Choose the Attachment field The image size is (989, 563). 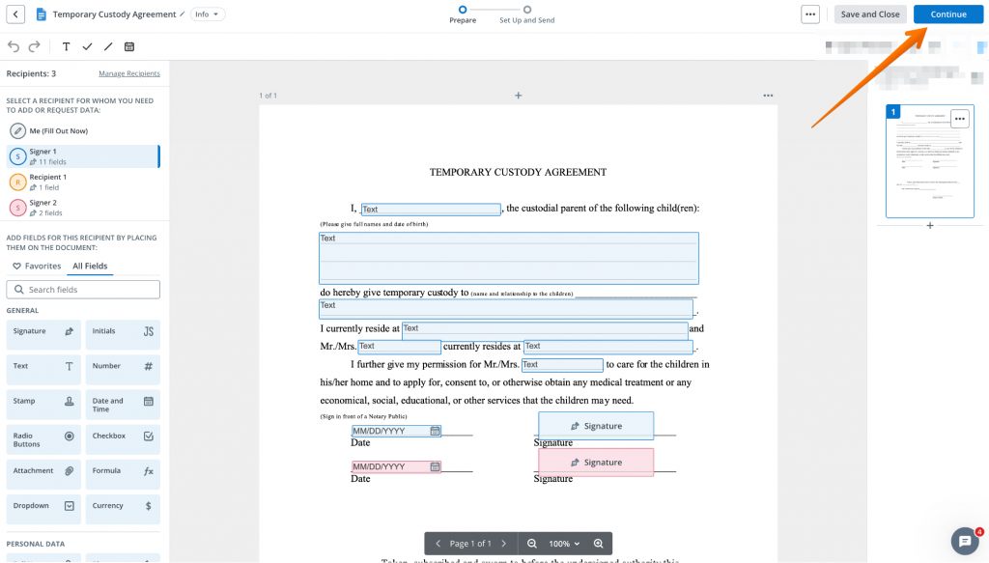click(x=43, y=474)
